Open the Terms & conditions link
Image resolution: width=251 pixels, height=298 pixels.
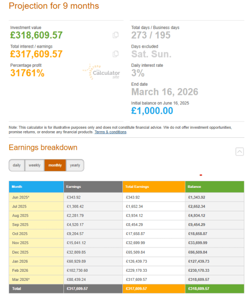pos(110,132)
